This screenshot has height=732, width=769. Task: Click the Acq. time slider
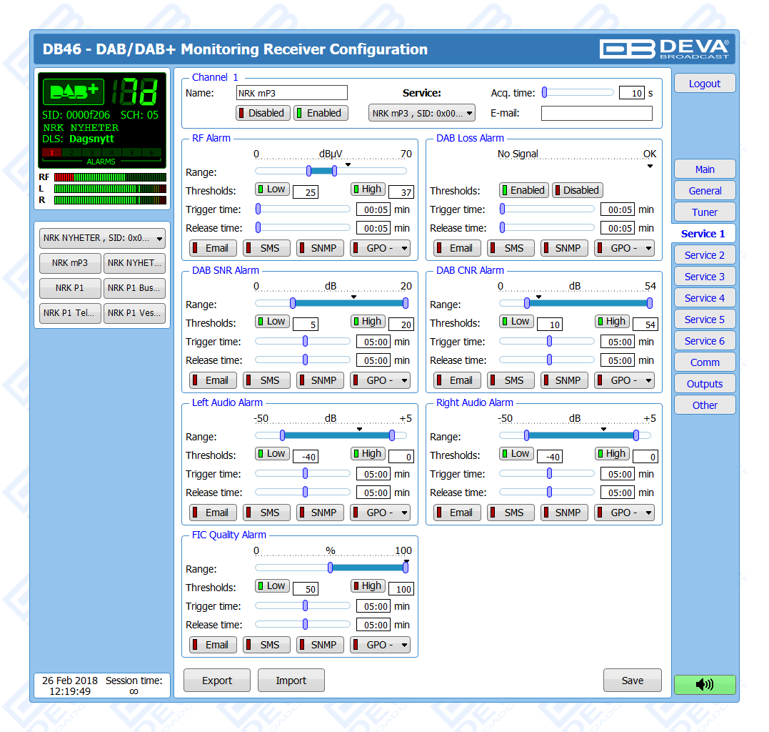tap(578, 92)
